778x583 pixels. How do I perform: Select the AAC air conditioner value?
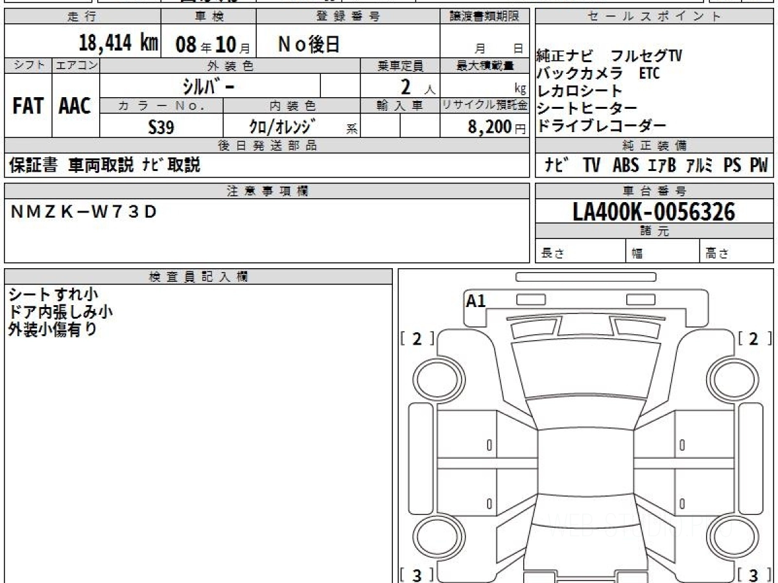tap(76, 106)
